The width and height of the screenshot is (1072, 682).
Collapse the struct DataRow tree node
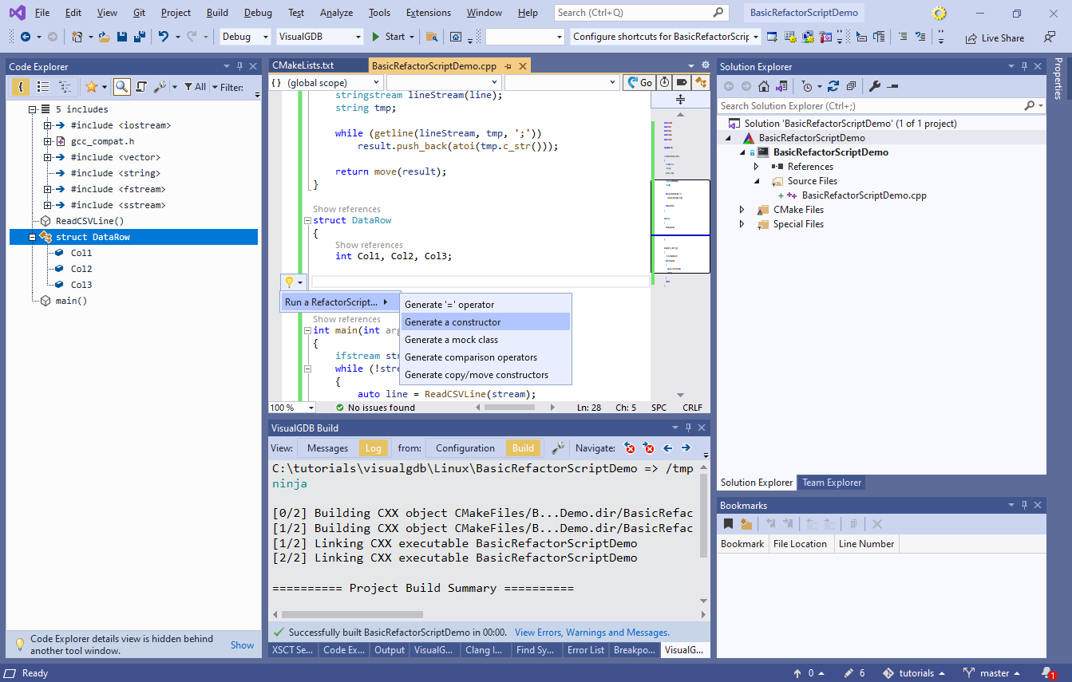(x=33, y=237)
